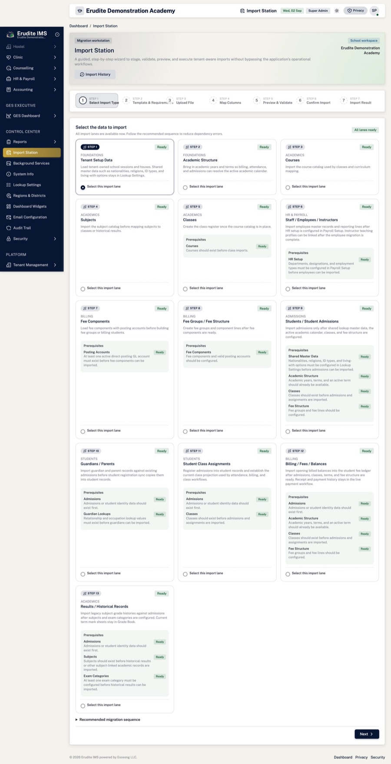Viewport: 391px width, 764px height.
Task: Select Tenant Setup Data import lane radio
Action: click(x=83, y=187)
